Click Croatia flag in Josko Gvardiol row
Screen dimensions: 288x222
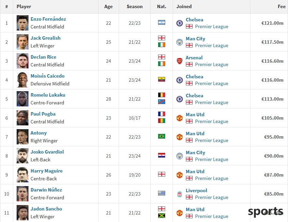(x=161, y=156)
